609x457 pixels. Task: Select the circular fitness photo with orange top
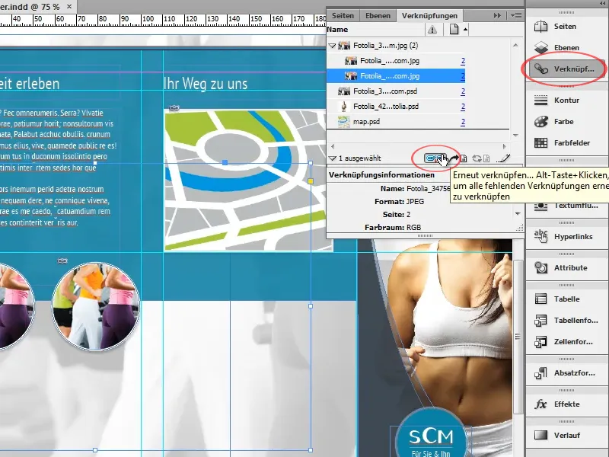tap(96, 306)
